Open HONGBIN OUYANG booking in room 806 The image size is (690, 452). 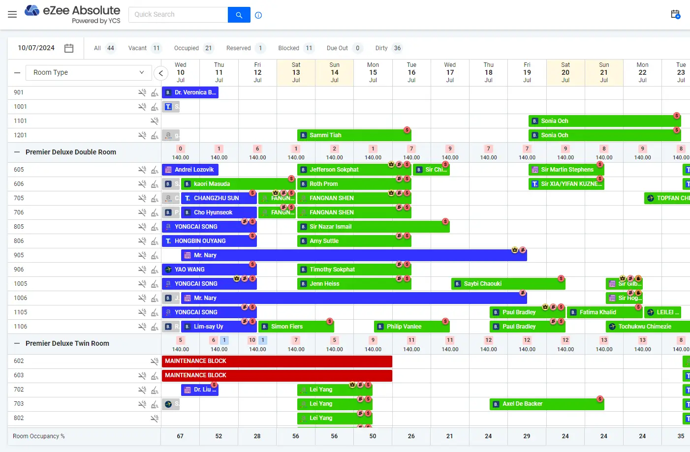coord(209,241)
